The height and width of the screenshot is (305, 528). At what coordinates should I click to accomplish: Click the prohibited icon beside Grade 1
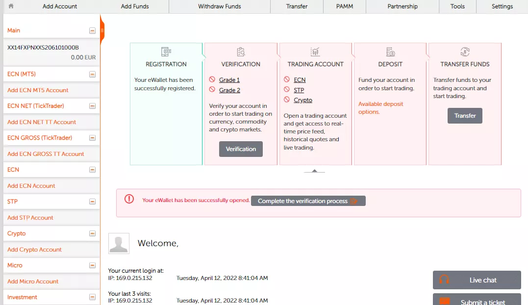coord(212,79)
